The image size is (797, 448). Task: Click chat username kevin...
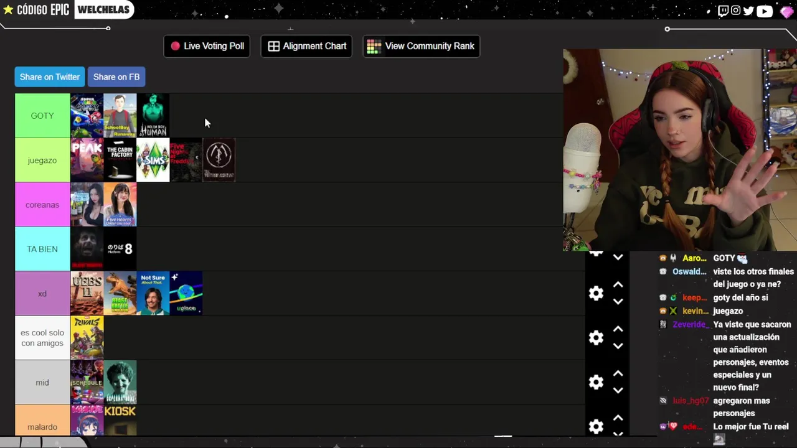(695, 310)
